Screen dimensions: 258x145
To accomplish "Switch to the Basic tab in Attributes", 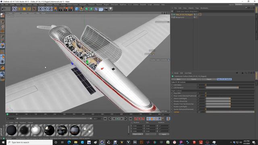I will pyautogui.click(x=179, y=79).
